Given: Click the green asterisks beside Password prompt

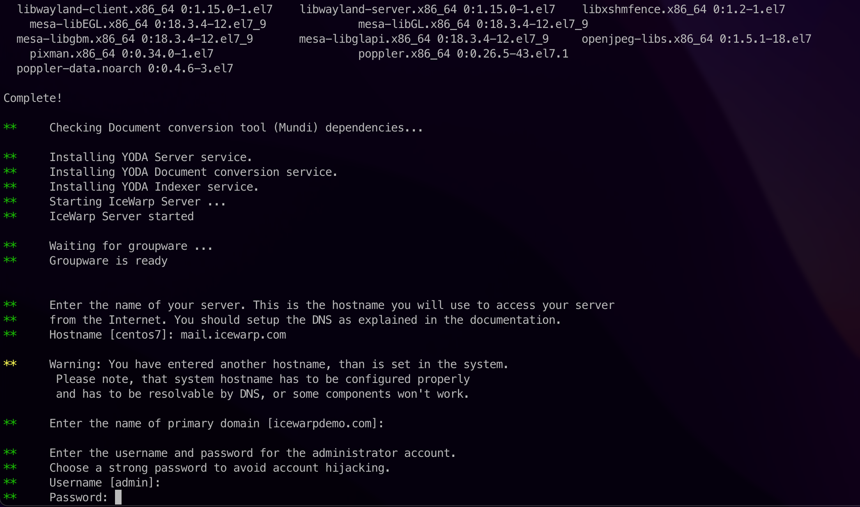Looking at the screenshot, I should (x=10, y=497).
